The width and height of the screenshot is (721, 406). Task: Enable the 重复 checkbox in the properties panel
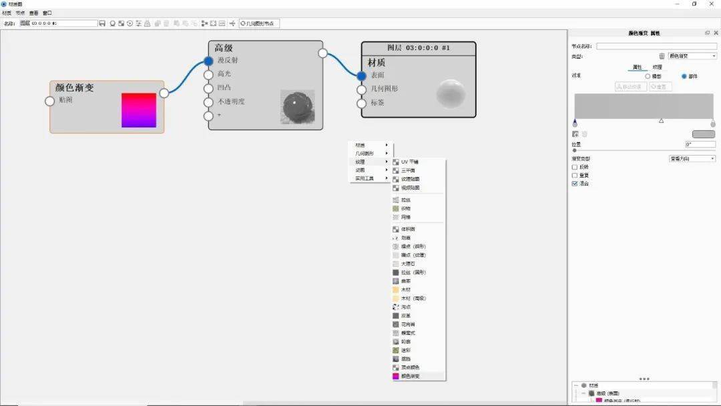pyautogui.click(x=575, y=175)
